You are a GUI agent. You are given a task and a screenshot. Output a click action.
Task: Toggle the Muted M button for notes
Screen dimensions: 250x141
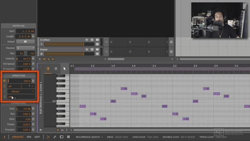(x=25, y=42)
